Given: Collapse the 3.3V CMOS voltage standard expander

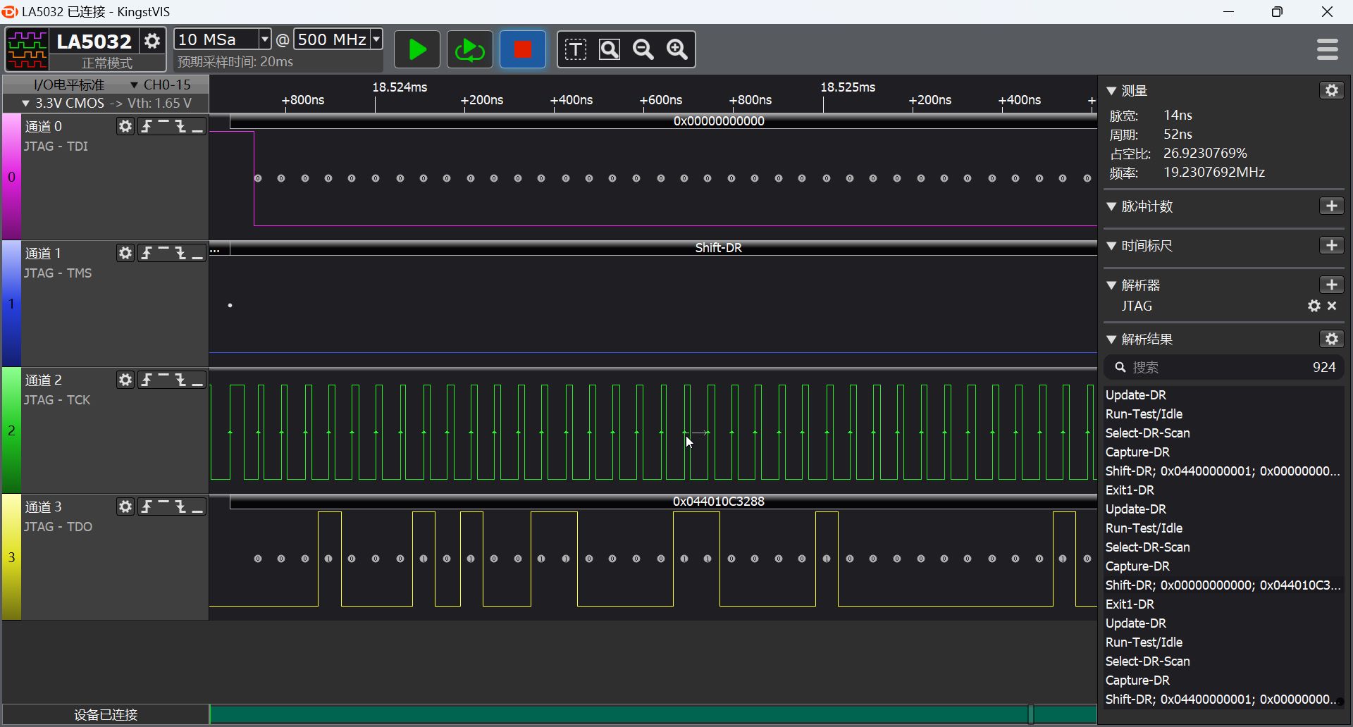Looking at the screenshot, I should (26, 103).
